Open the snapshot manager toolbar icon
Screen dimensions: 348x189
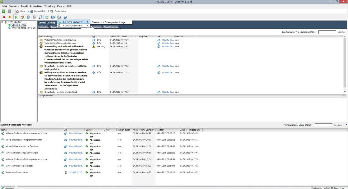tap(41, 17)
